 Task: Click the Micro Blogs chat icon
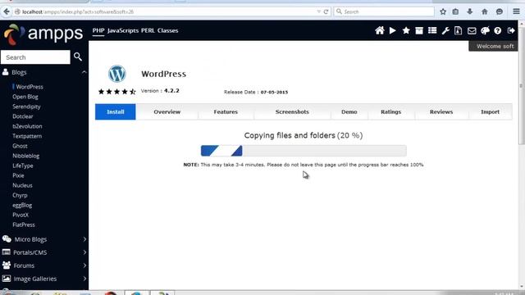coord(7,238)
